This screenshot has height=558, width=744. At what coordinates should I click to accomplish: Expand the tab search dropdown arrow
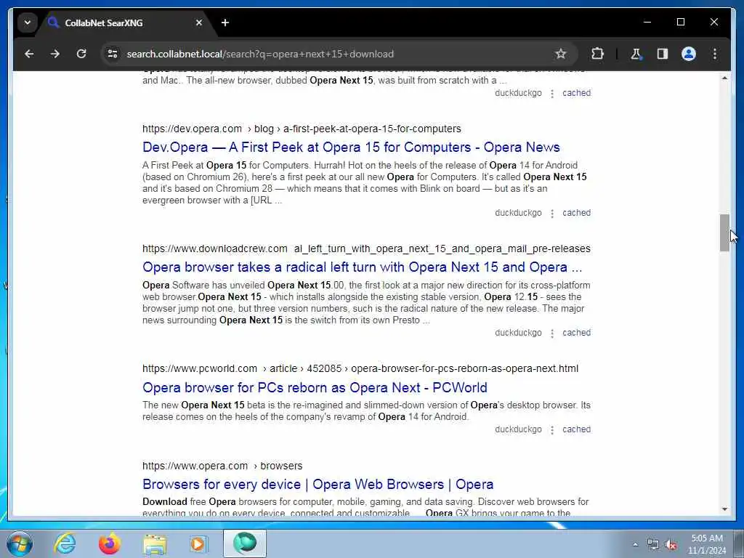tap(28, 23)
